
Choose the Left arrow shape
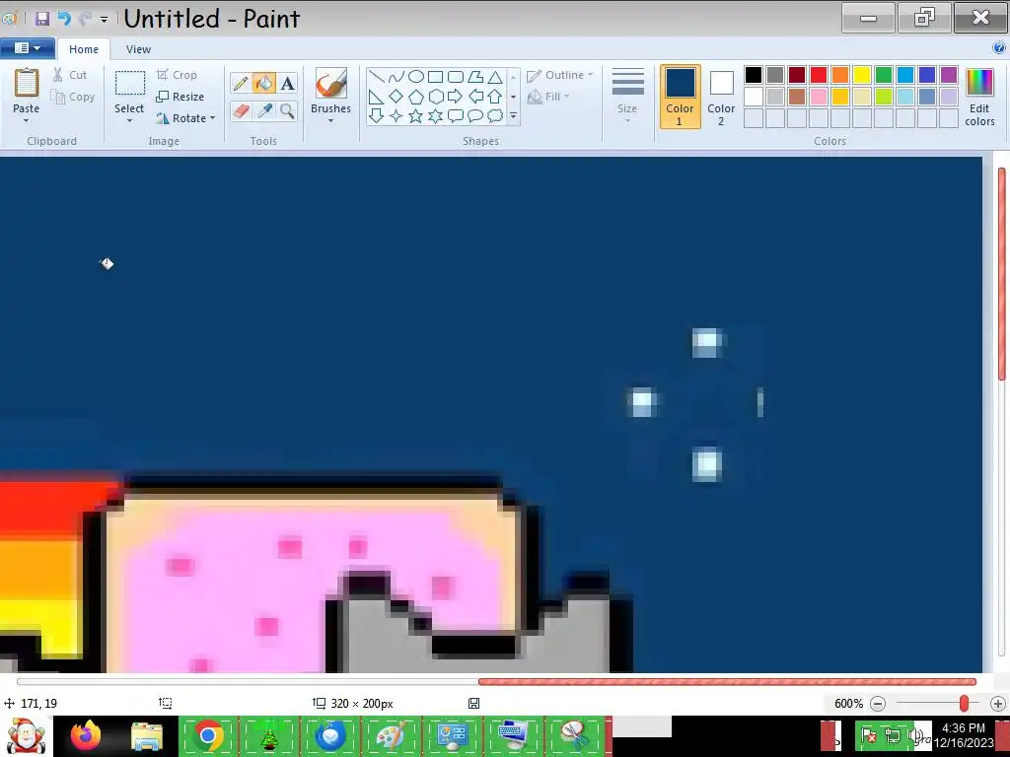[x=475, y=97]
